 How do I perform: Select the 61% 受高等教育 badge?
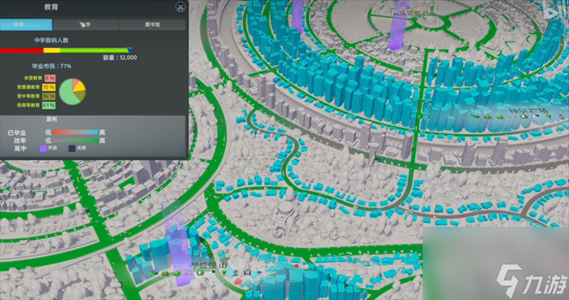(49, 105)
